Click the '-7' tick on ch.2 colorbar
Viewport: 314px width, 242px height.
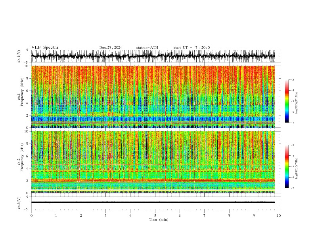293,188
